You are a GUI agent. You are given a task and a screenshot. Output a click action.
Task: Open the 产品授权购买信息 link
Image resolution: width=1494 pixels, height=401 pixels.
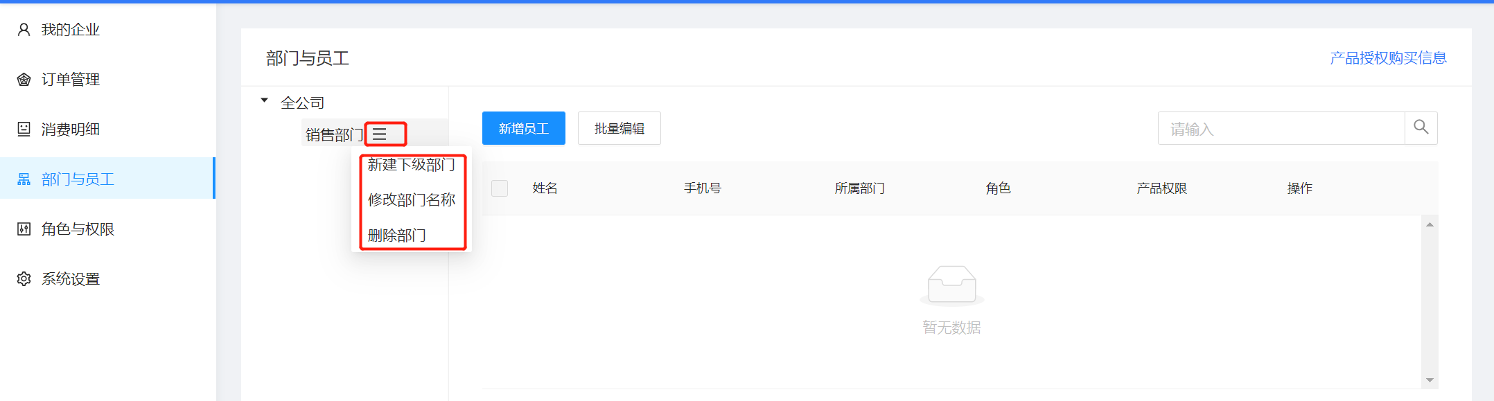[1388, 58]
